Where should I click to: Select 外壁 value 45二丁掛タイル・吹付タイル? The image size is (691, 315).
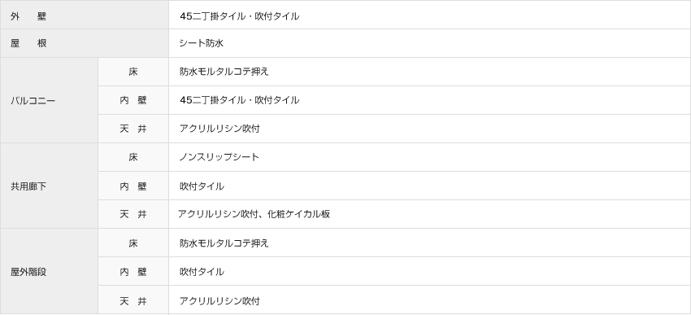tap(239, 16)
